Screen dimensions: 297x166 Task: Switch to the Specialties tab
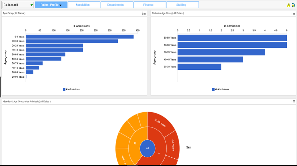84,5
